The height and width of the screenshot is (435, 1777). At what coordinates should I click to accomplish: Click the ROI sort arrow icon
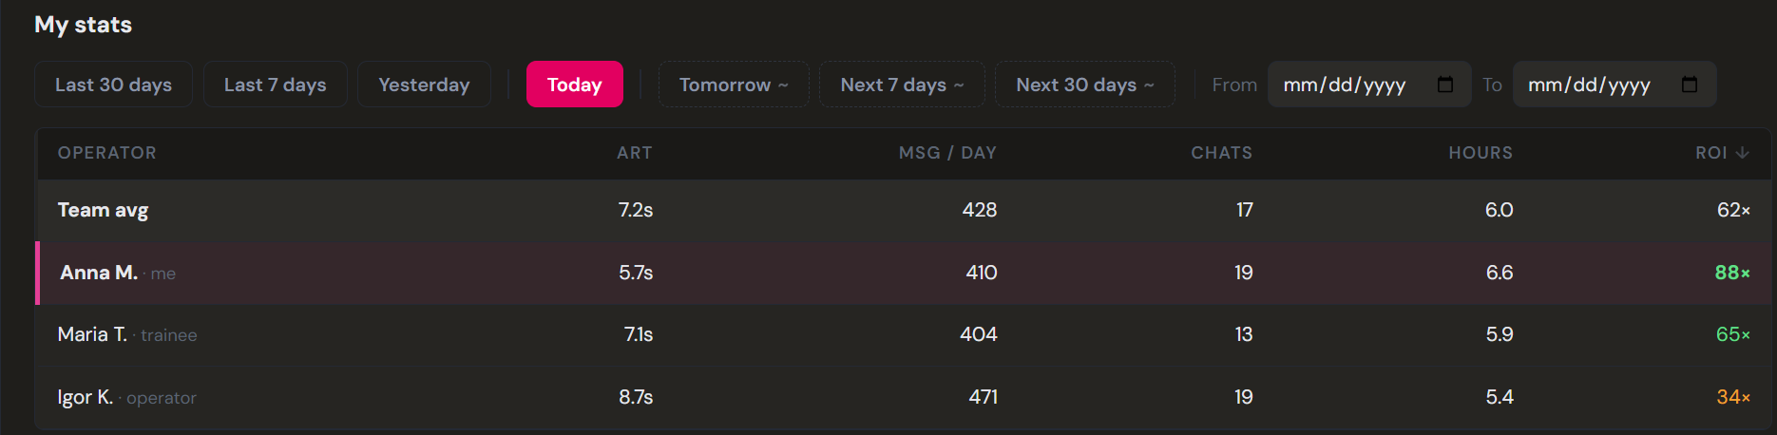tap(1742, 153)
